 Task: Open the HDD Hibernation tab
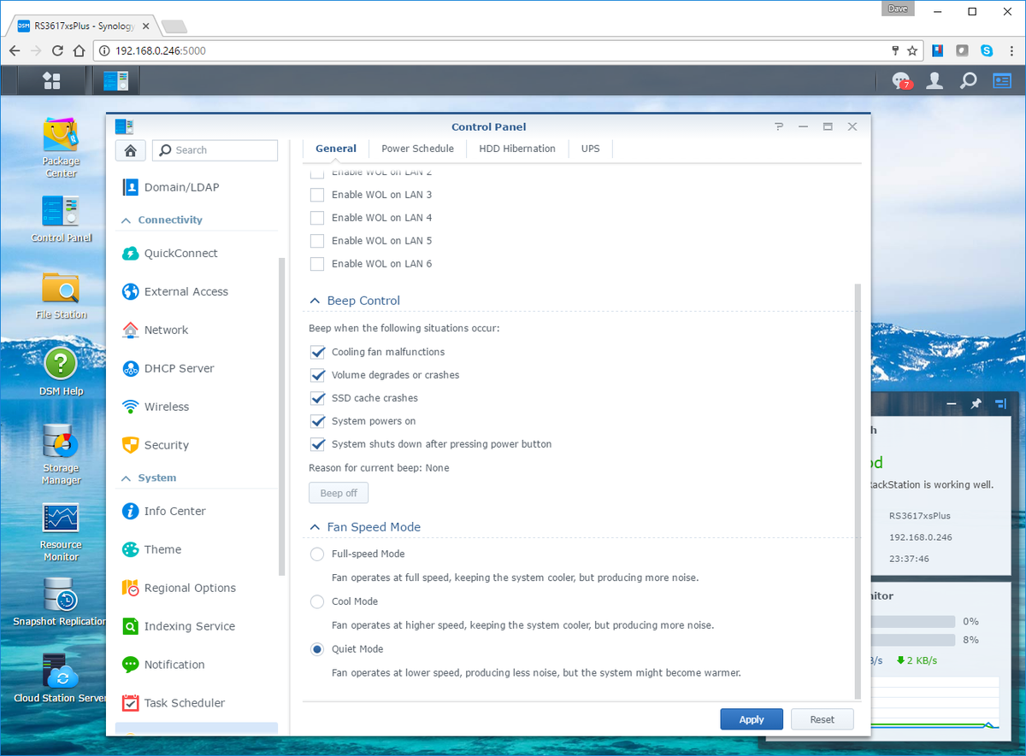pos(516,148)
